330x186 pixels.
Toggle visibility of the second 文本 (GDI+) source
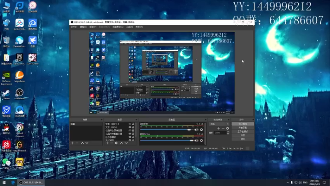tap(130, 127)
